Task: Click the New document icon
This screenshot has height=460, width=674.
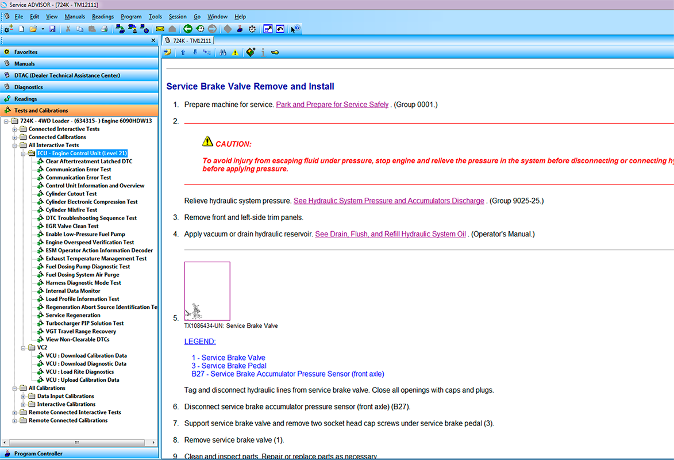Action: (21, 29)
